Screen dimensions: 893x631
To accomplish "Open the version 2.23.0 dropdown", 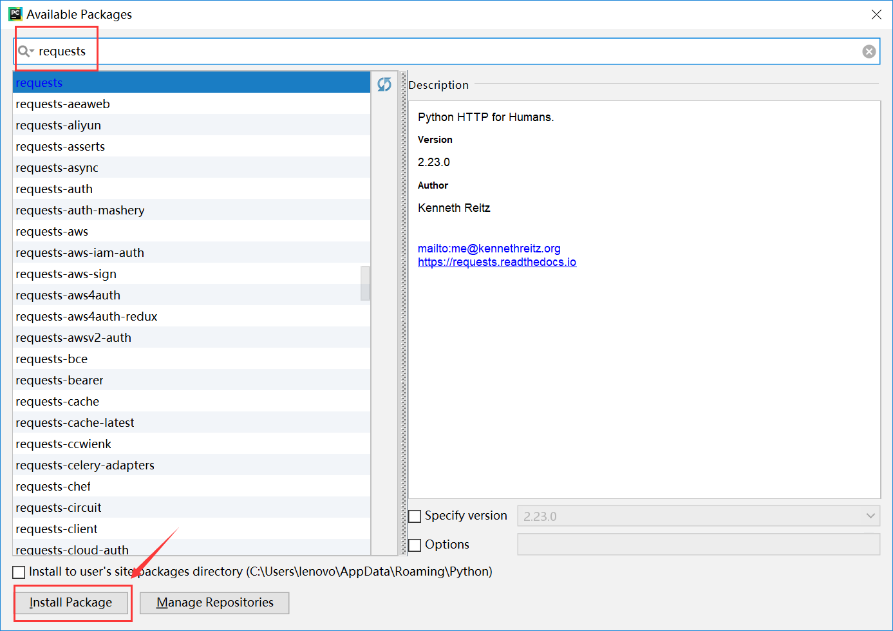I will click(x=699, y=516).
